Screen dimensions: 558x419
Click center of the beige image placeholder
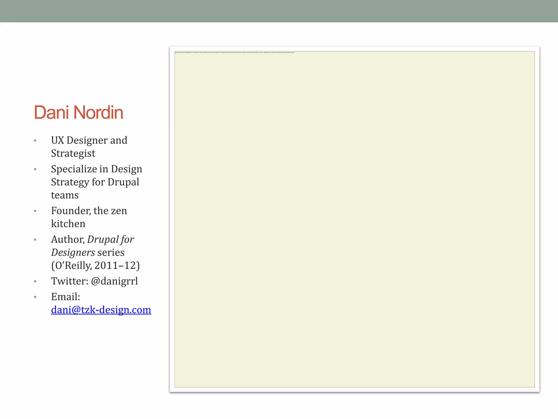coord(354,219)
